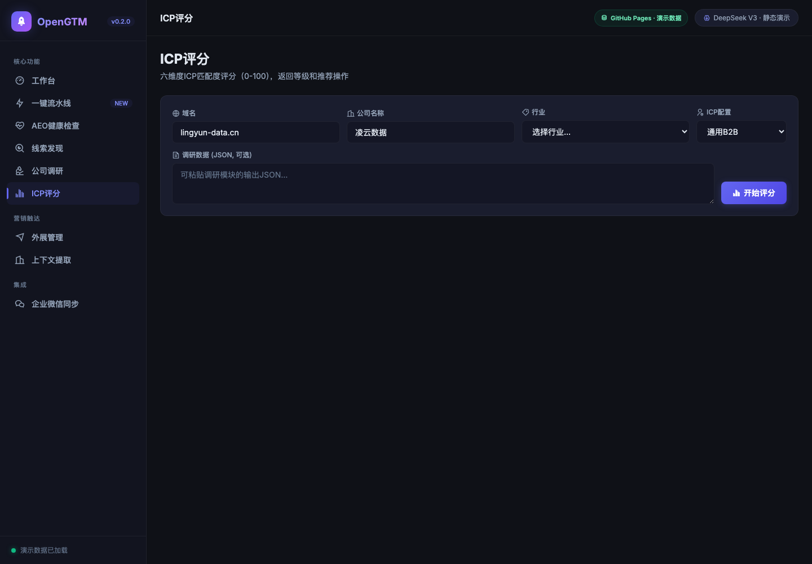812x564 pixels.
Task: Open the 公司调研 sidebar icon
Action: click(20, 171)
